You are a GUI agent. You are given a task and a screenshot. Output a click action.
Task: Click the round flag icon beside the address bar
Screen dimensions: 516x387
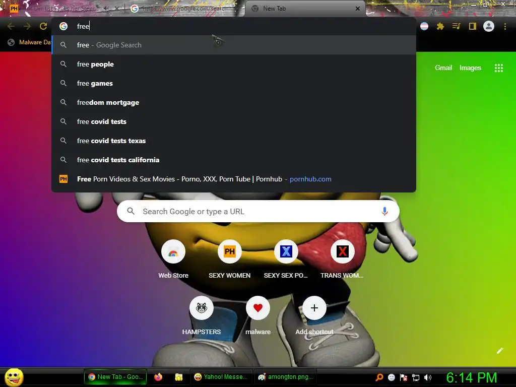pyautogui.click(x=424, y=26)
